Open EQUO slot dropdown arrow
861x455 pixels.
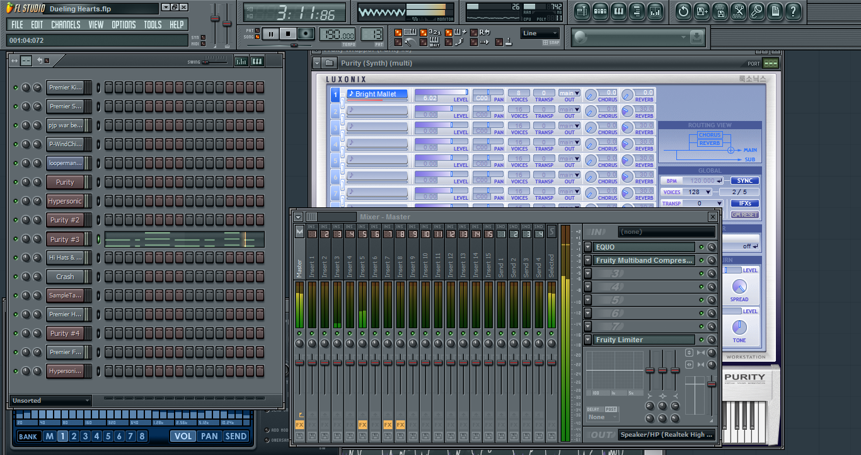point(587,248)
